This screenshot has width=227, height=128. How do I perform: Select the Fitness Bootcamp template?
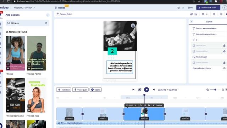pos(15,95)
